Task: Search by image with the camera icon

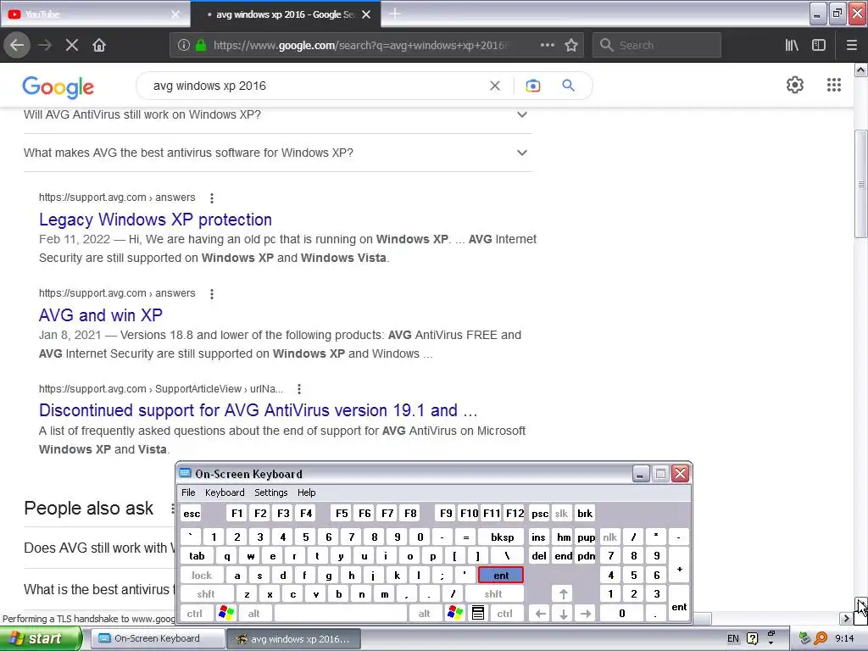Action: pos(532,86)
